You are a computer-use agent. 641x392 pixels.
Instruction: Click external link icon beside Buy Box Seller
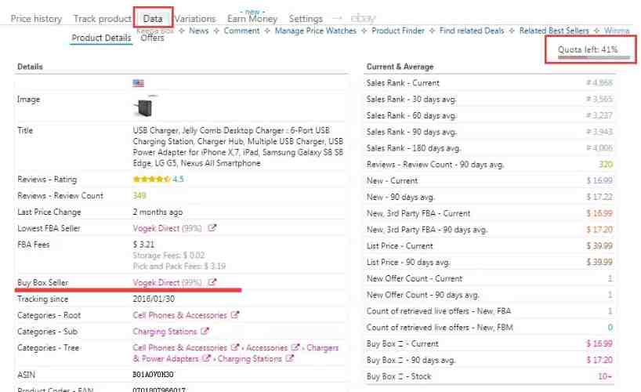point(212,282)
